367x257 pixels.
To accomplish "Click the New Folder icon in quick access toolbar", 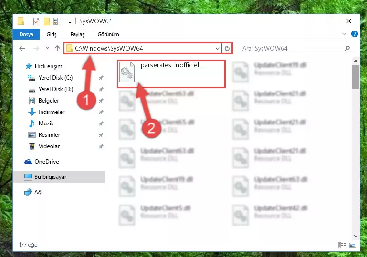I will click(x=47, y=21).
